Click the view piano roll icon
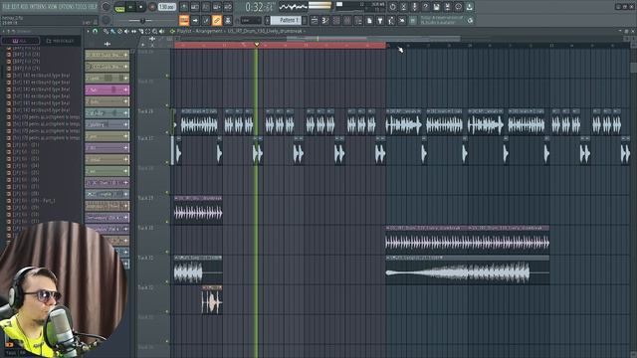 [325, 20]
